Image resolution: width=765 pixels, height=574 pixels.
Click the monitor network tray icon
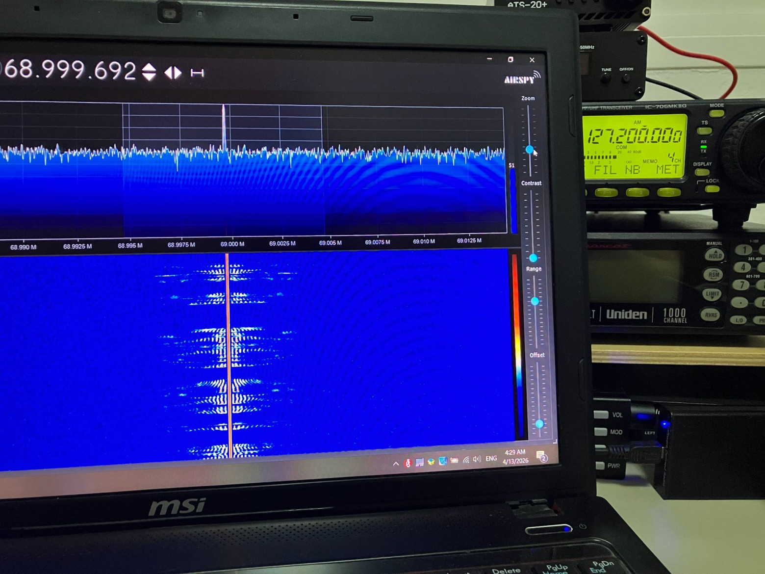click(419, 462)
